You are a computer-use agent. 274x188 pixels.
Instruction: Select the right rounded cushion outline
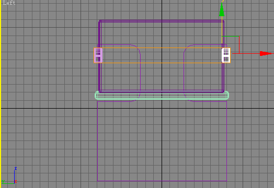point(205,73)
